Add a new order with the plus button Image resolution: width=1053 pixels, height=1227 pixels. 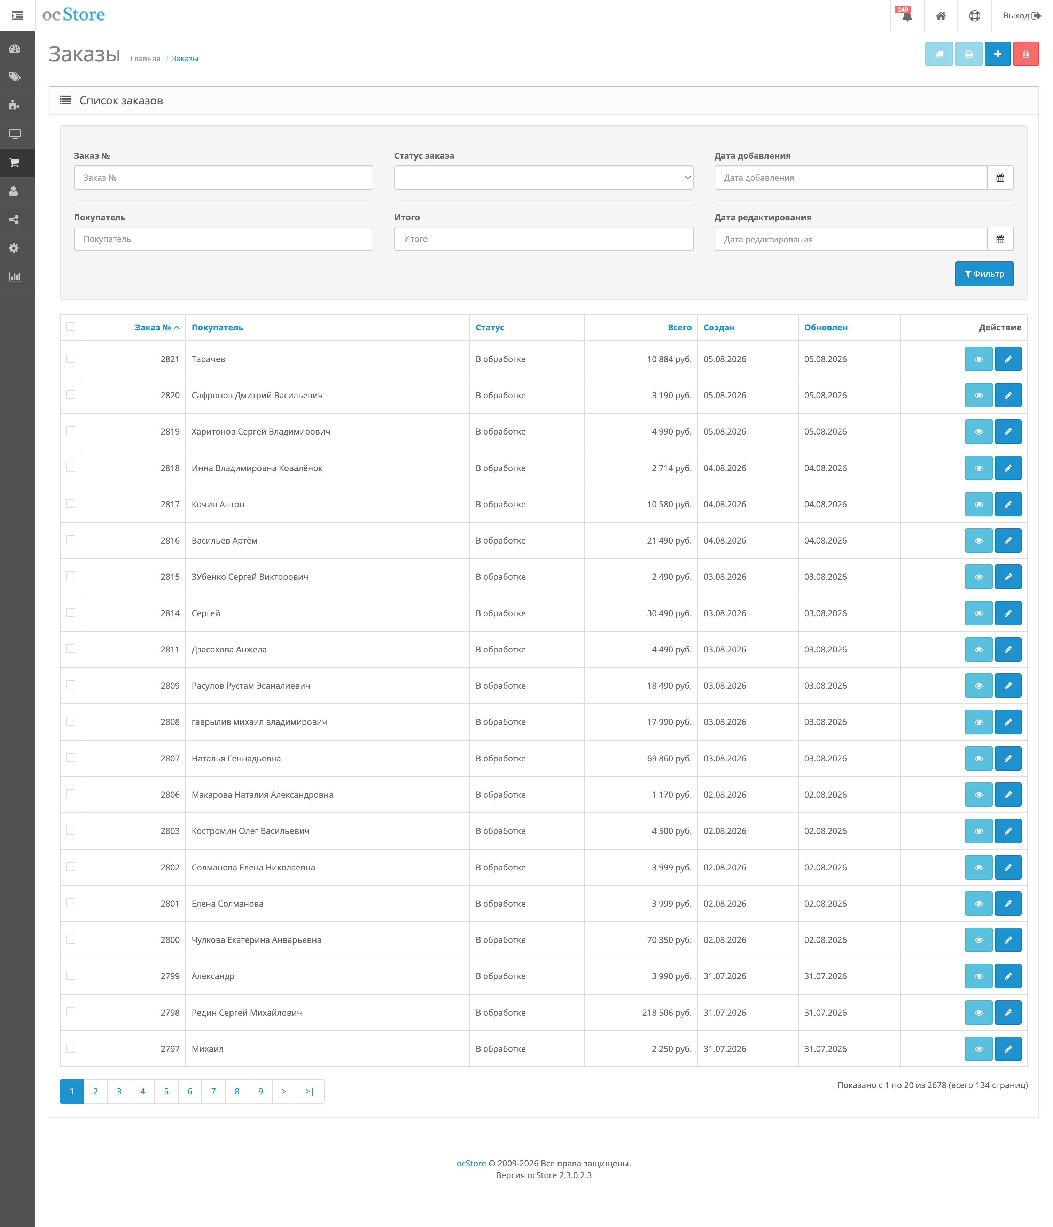pyautogui.click(x=997, y=54)
